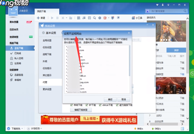Click the smiley face icon with red dot

(x=113, y=18)
